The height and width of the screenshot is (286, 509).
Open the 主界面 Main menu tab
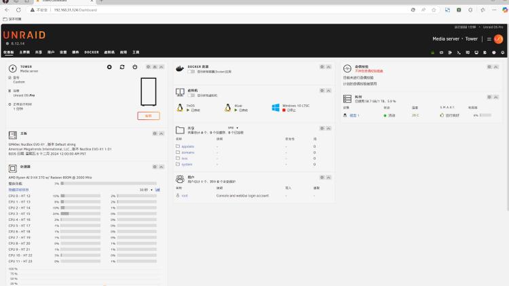coord(24,52)
